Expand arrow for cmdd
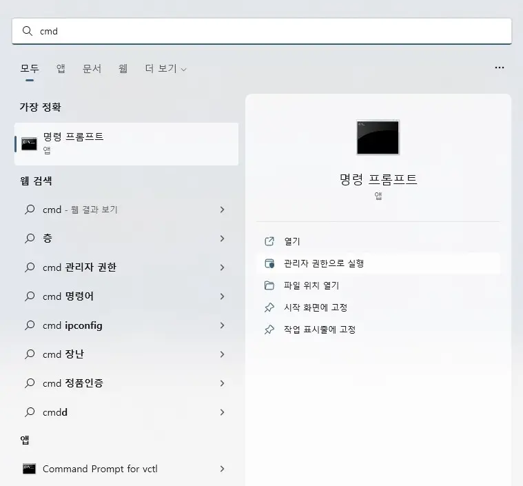The width and height of the screenshot is (523, 486). point(222,412)
